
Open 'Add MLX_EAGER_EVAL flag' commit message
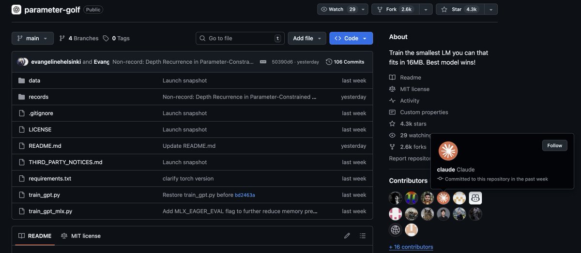pos(240,211)
